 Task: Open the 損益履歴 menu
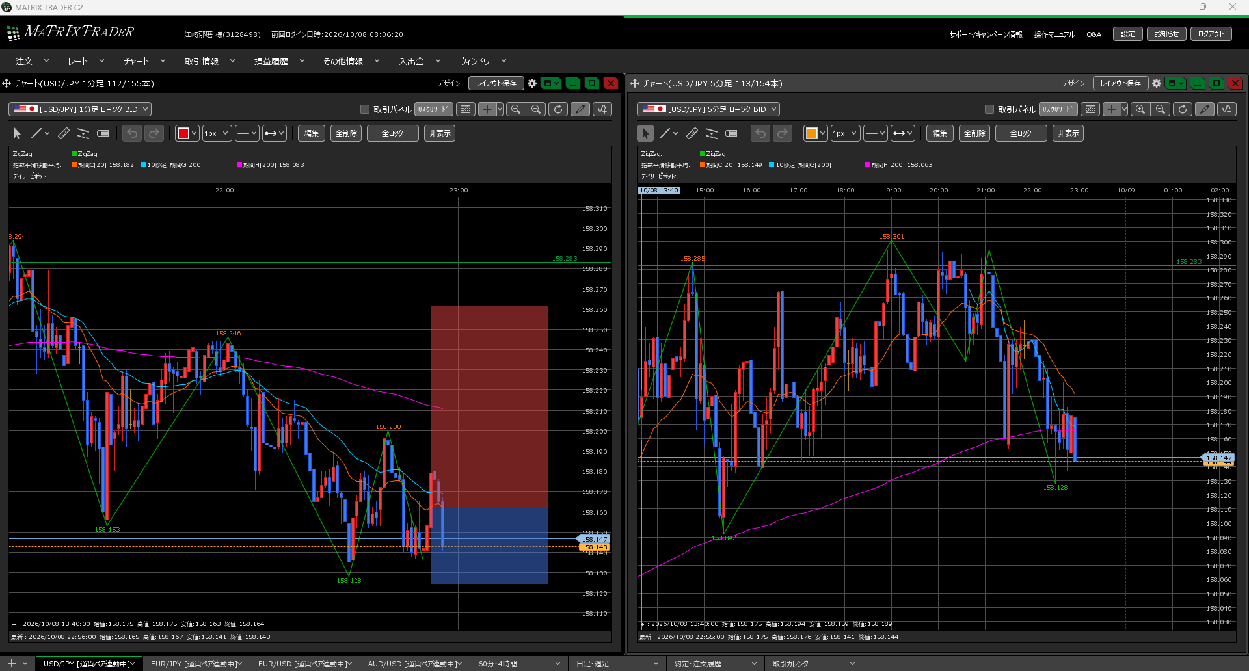(x=279, y=61)
